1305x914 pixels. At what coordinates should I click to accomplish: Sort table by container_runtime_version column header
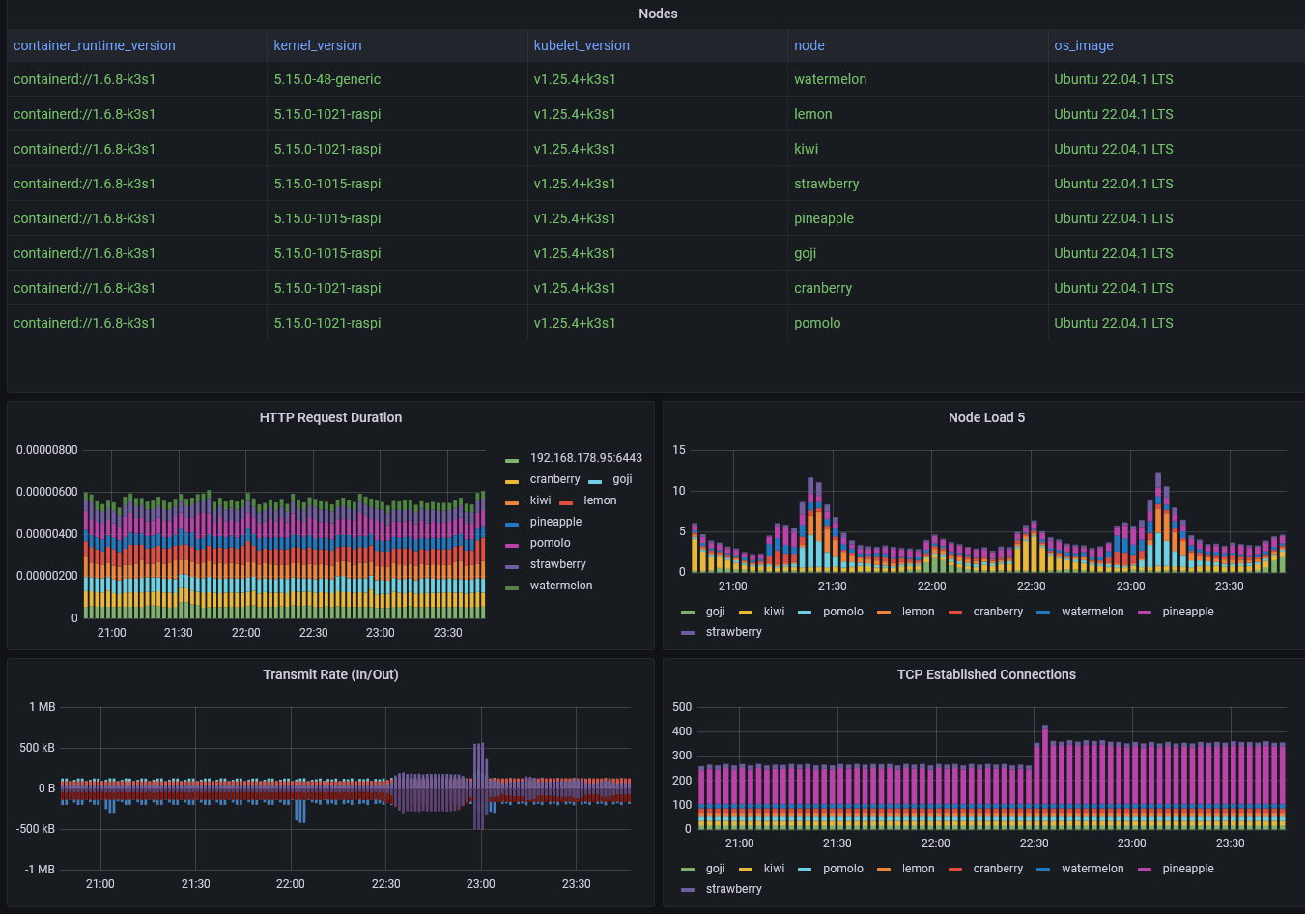coord(95,45)
